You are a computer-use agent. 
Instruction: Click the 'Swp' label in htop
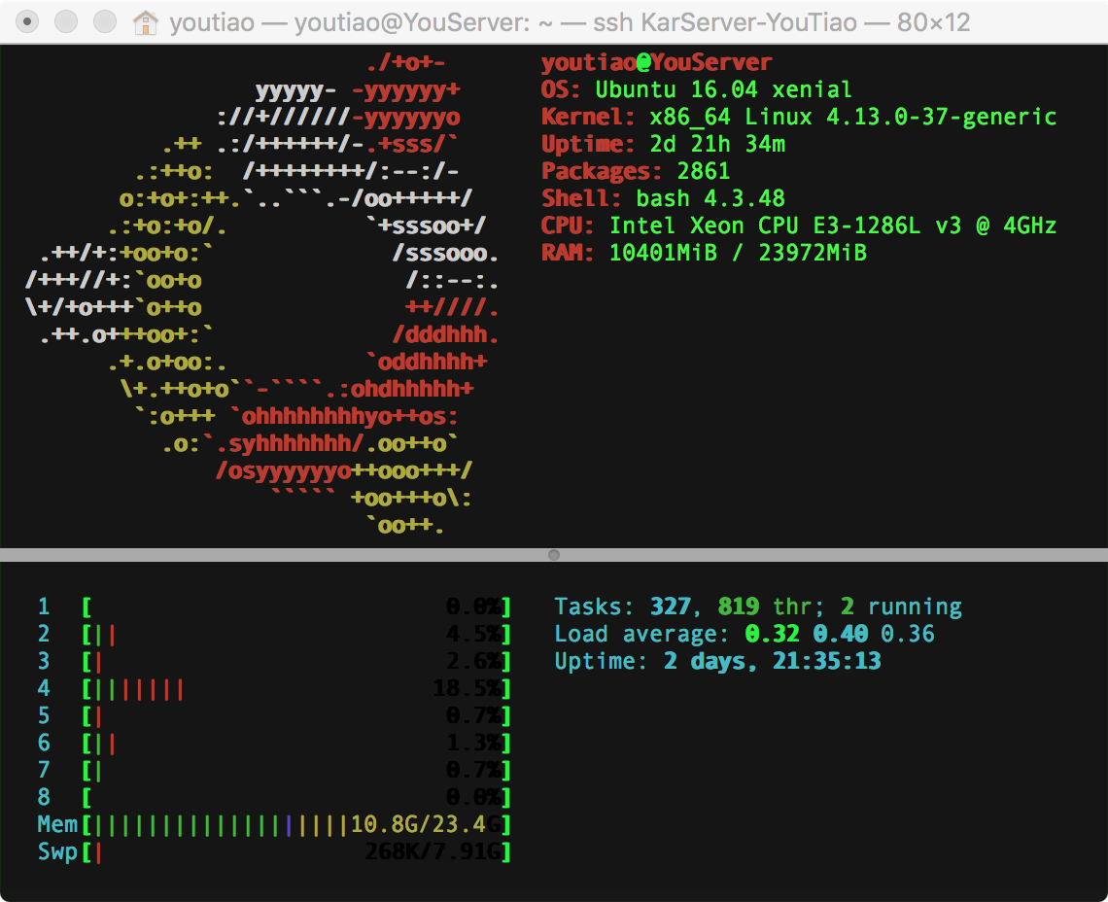coord(57,851)
